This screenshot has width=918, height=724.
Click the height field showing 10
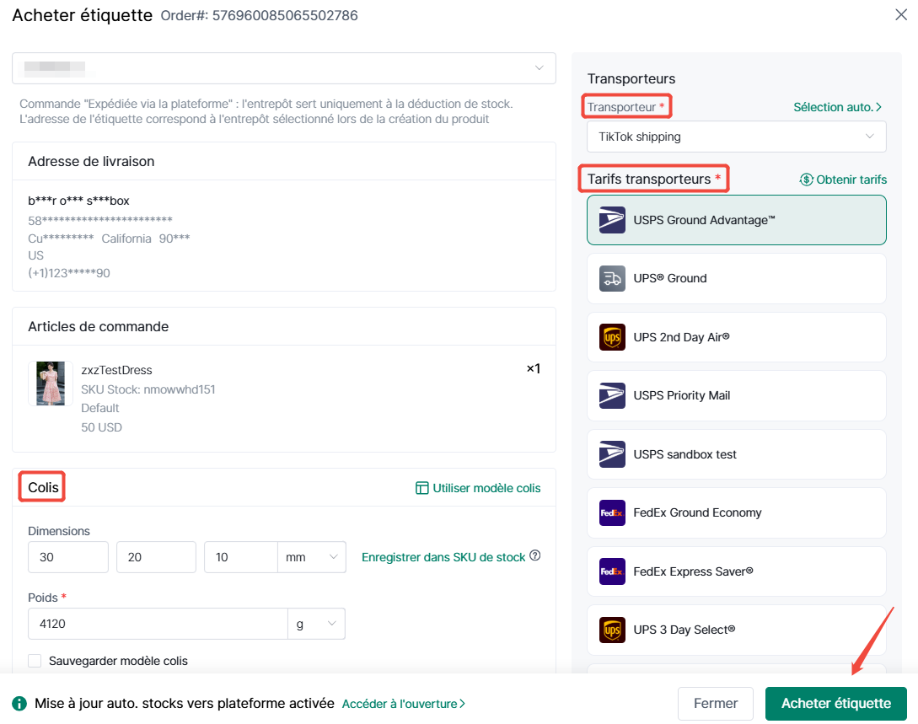coord(240,557)
